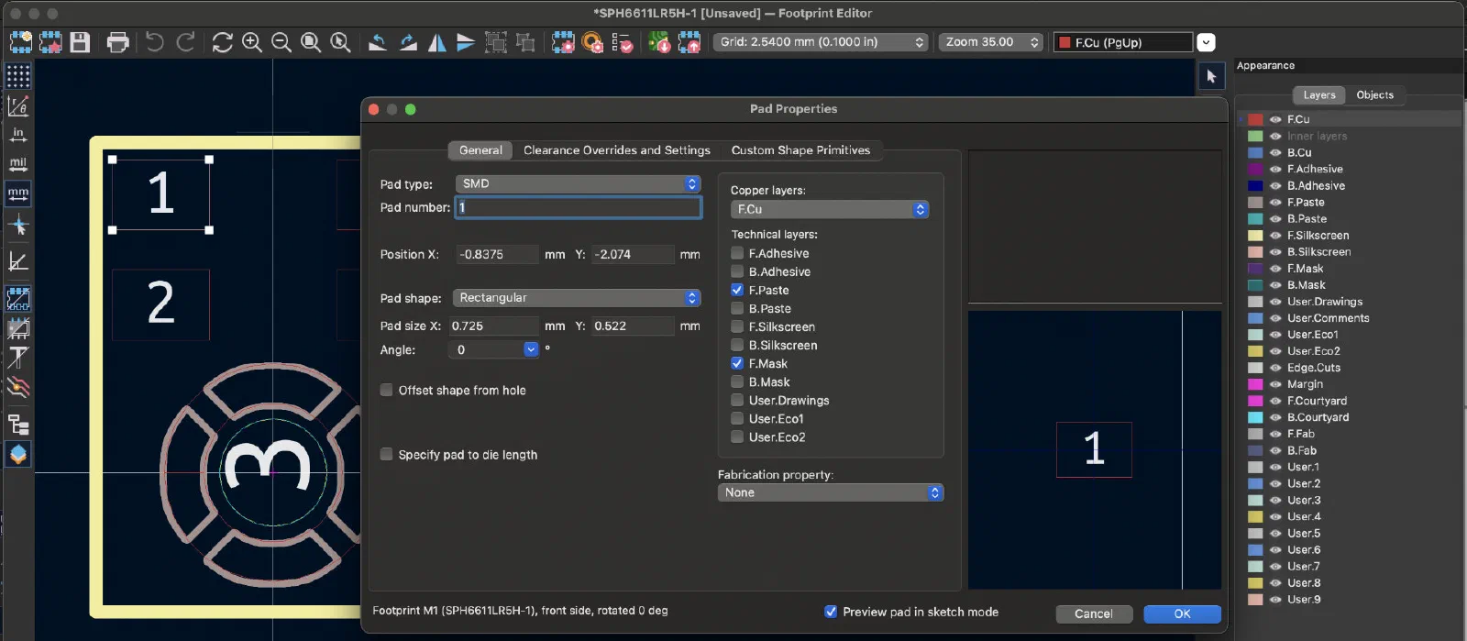Image resolution: width=1467 pixels, height=641 pixels.
Task: Open the Zoom level dropdown
Action: 991,42
